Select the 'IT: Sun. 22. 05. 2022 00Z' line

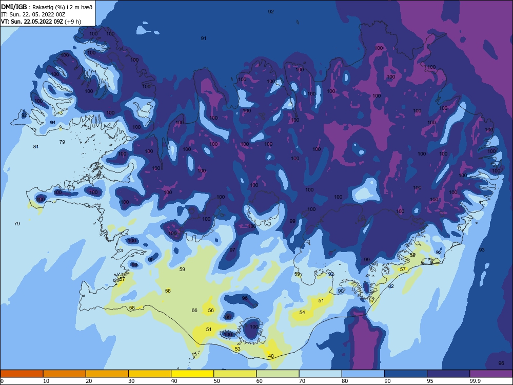tap(33, 14)
